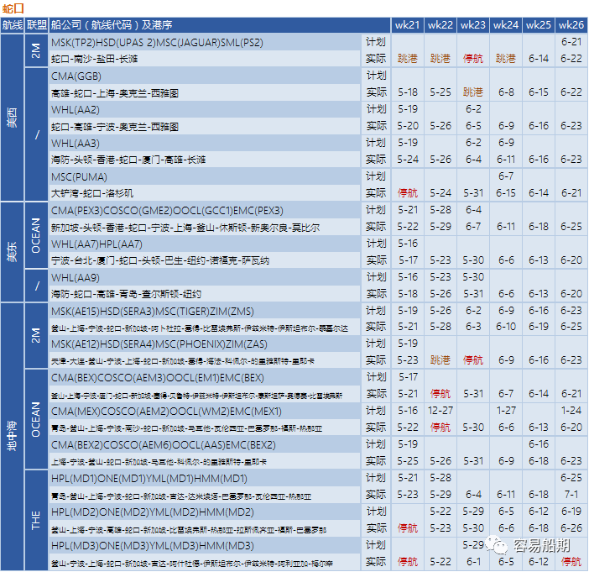Viewport: 589px width, 572px height.
Task: Click 停航 under wk21 in MSC(PUMA) row
Action: (x=408, y=193)
